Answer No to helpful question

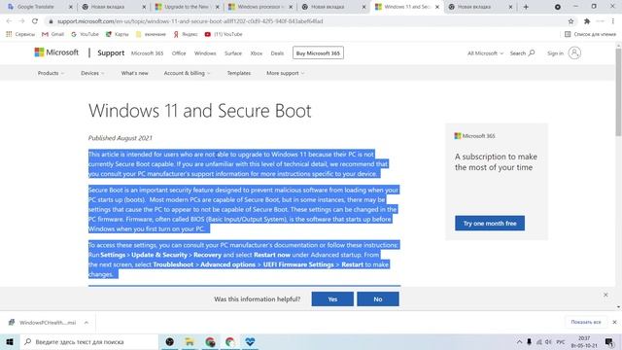tap(378, 299)
